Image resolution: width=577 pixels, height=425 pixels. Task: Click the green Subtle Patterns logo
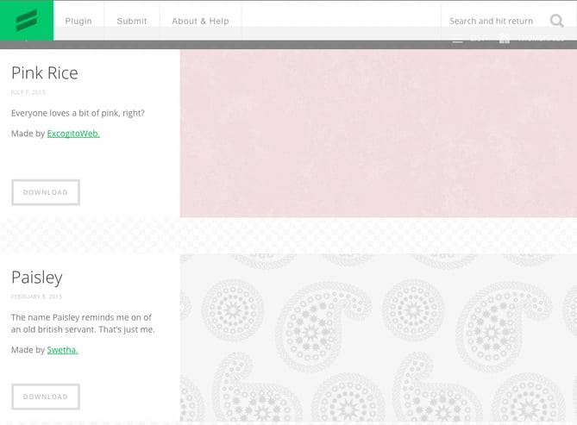point(27,21)
